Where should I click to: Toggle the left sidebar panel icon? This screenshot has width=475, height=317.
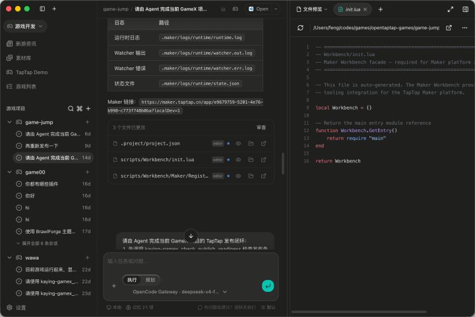42,9
